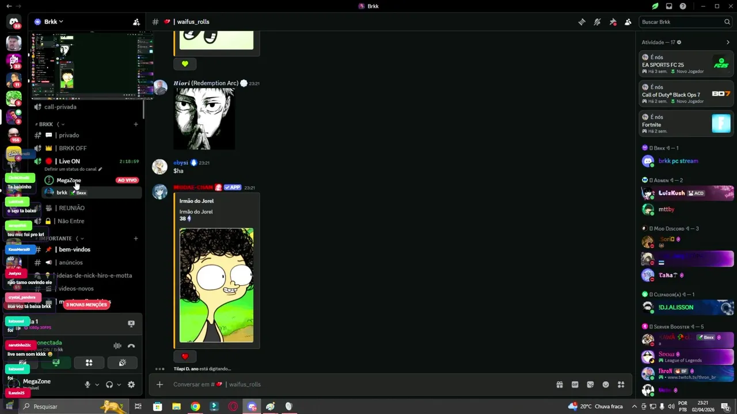Toggle noise suppression waveform icon

tap(117, 346)
